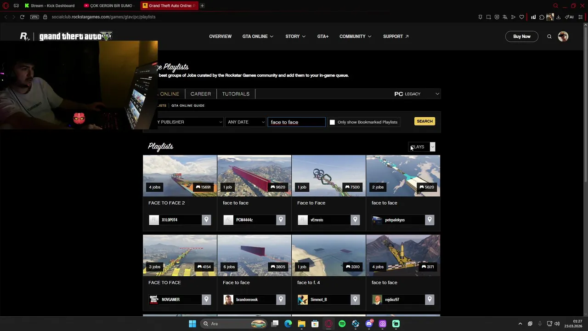Viewport: 588px width, 331px height.
Task: Click the browser translate page icon
Action: (x=505, y=17)
